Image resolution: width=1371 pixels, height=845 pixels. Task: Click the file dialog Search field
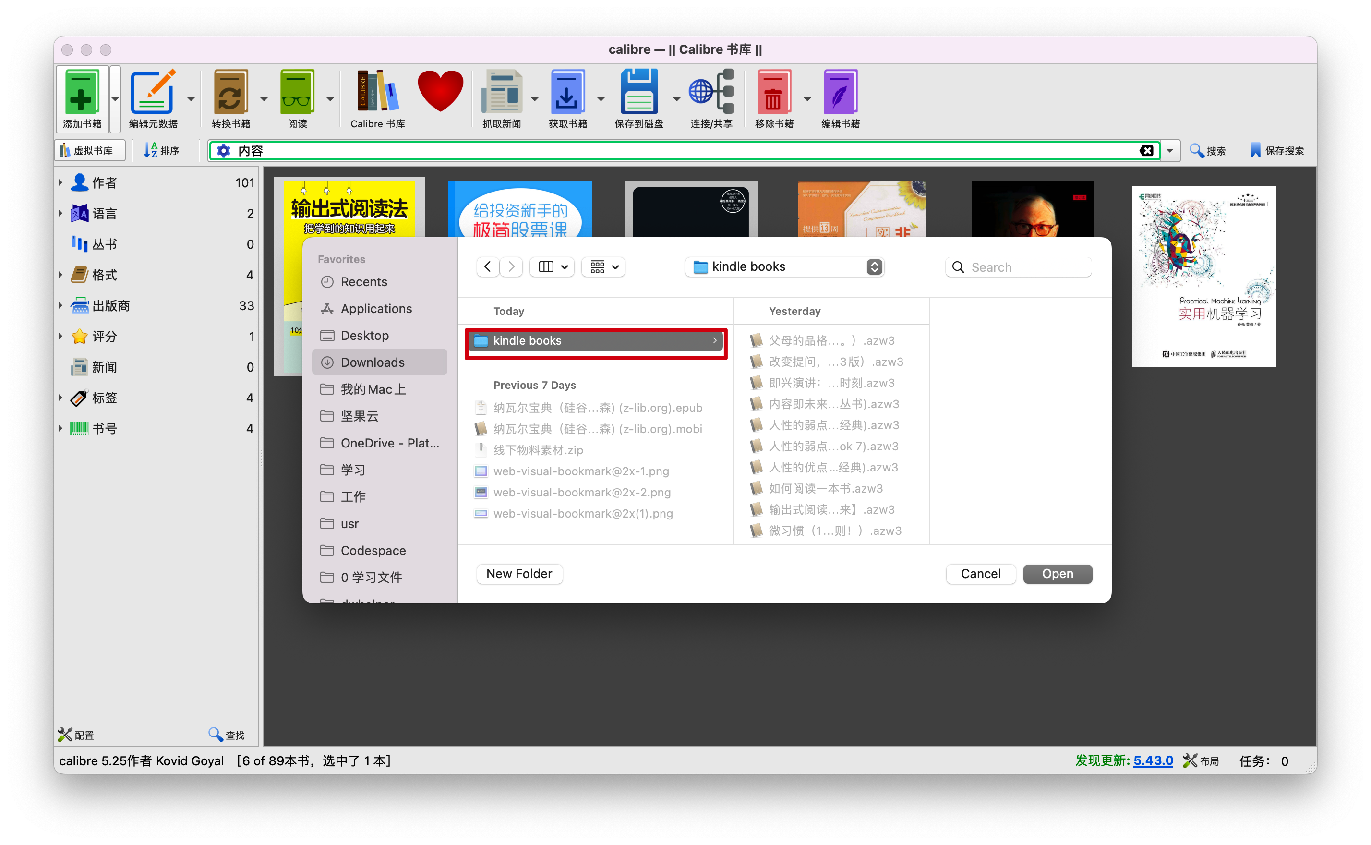[x=1018, y=267]
